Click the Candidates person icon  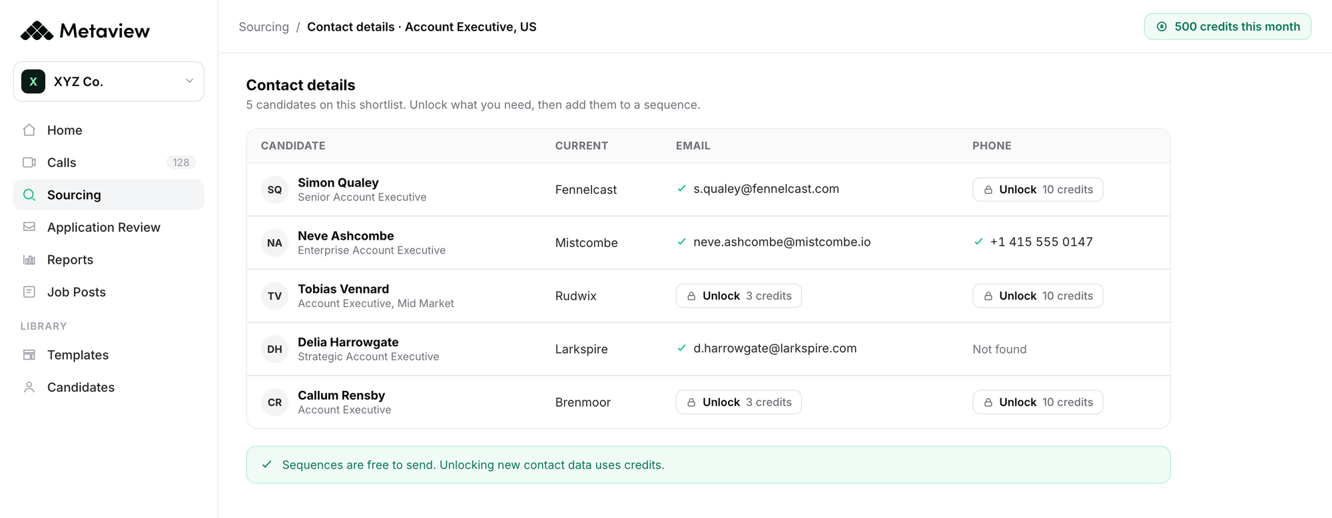tap(29, 387)
